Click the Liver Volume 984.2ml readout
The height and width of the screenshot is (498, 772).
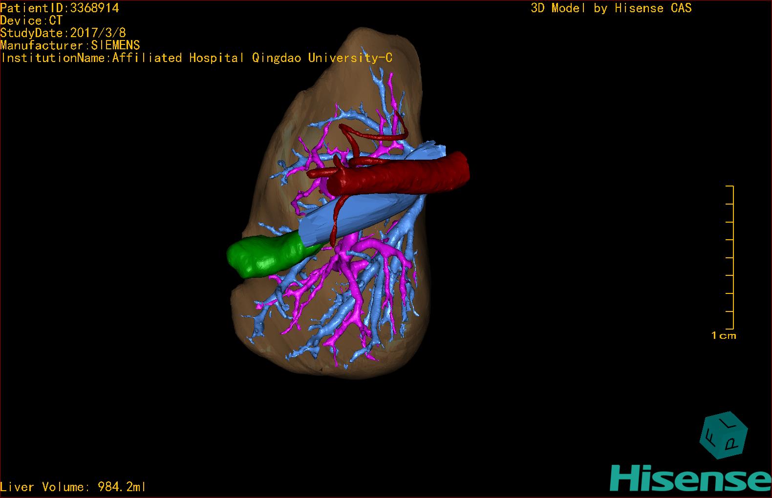73,487
